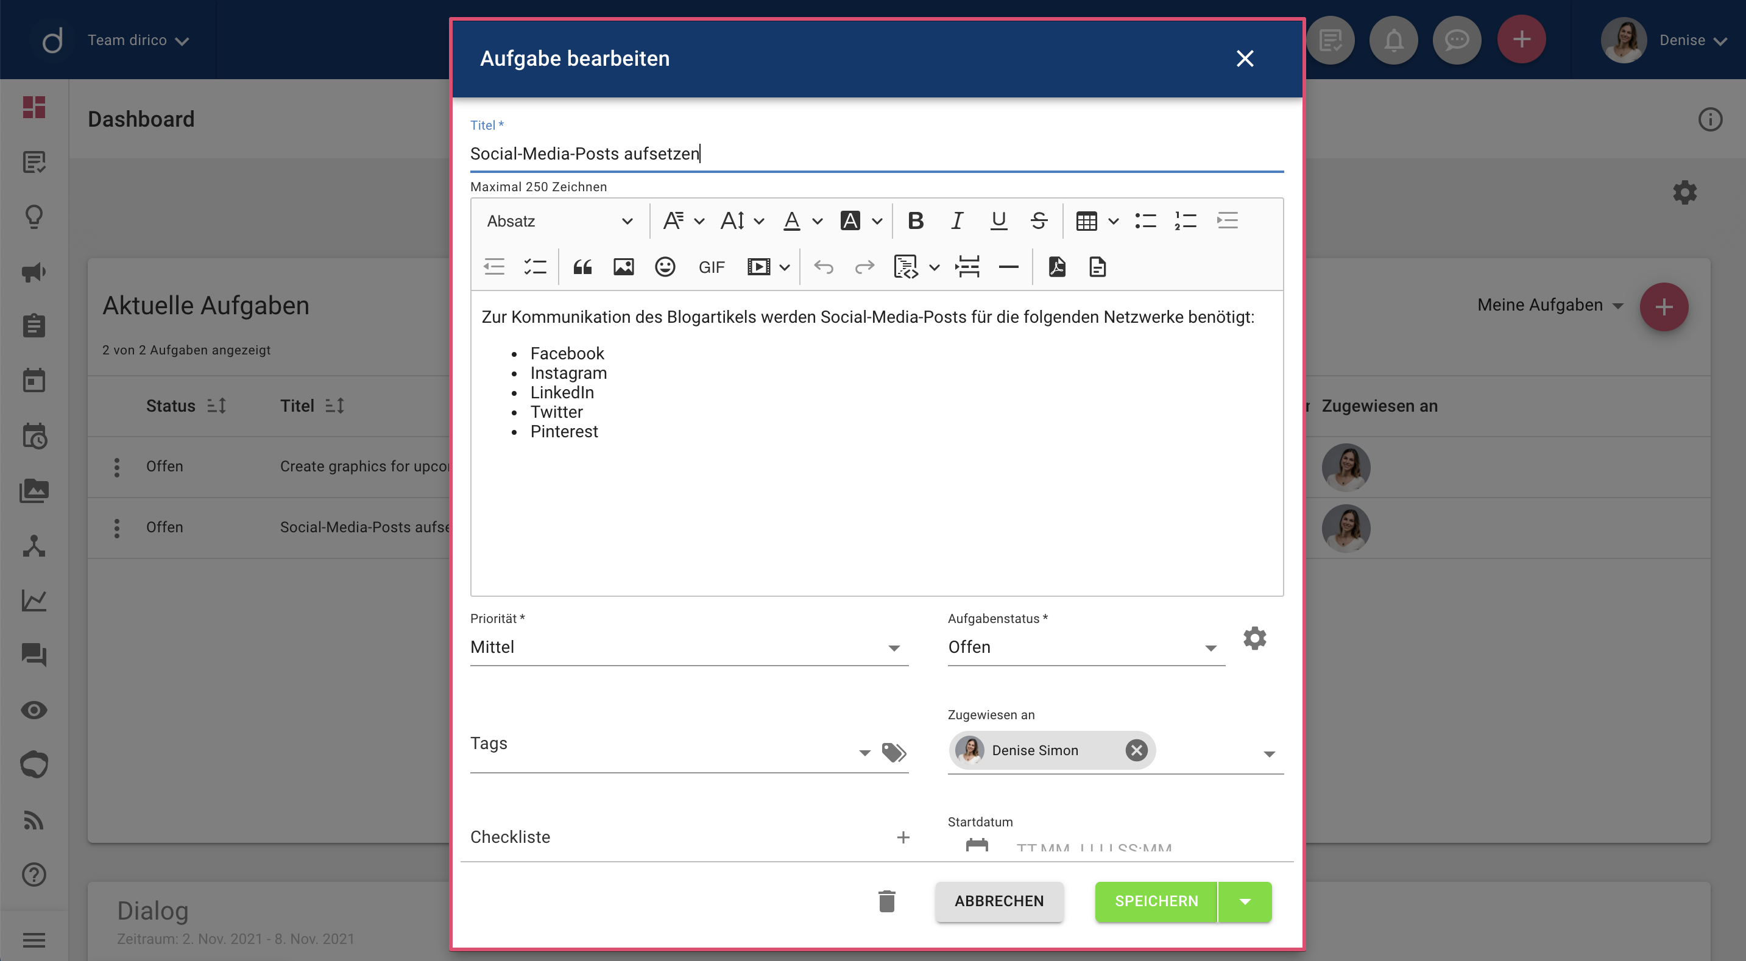The image size is (1746, 961).
Task: Insert a numbered list
Action: pyautogui.click(x=1186, y=221)
